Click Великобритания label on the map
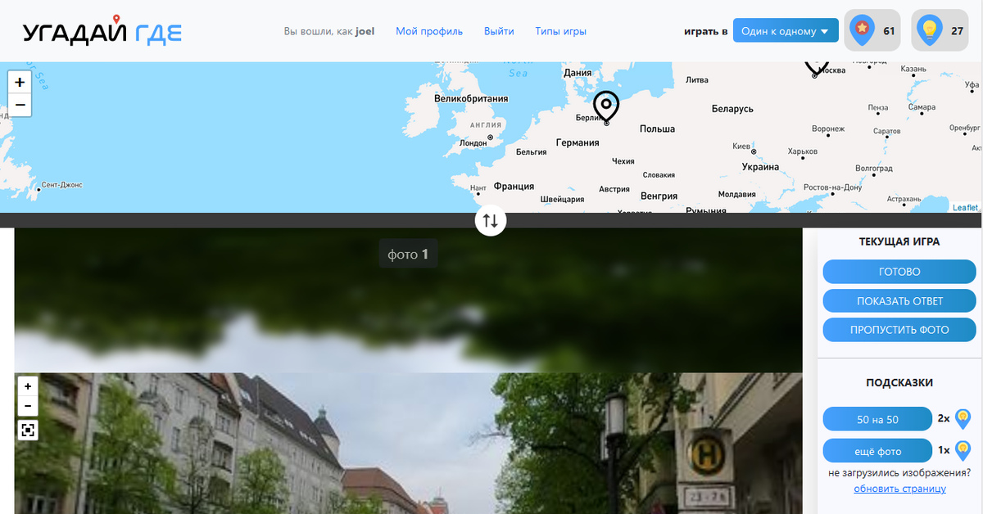 pos(471,98)
